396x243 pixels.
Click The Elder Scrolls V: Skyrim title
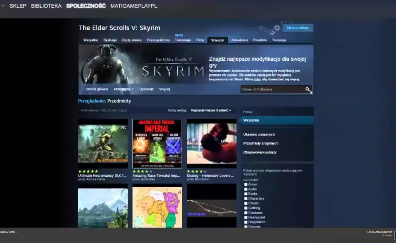[x=119, y=28]
